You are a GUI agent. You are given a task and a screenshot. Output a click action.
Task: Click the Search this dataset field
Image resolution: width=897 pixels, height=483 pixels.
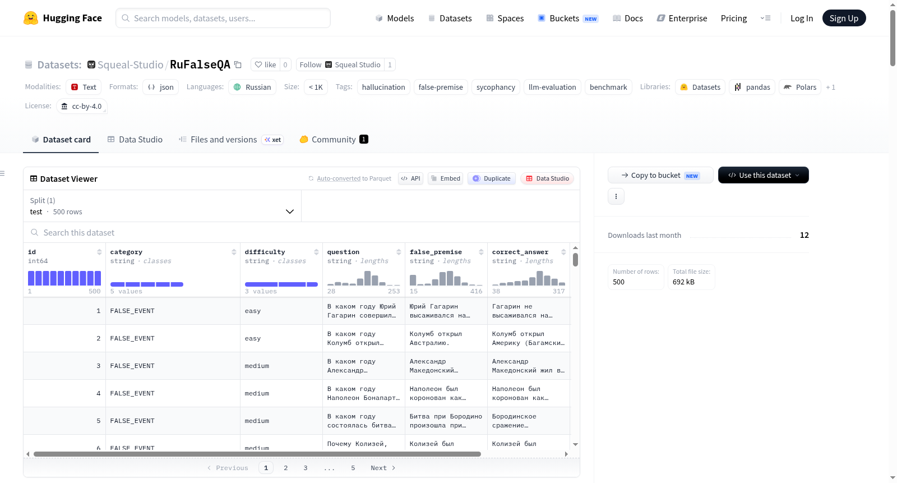[302, 232]
